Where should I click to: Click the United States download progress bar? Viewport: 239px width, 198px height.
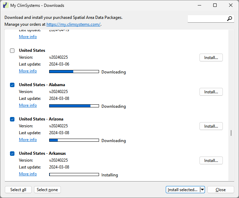tap(74, 71)
